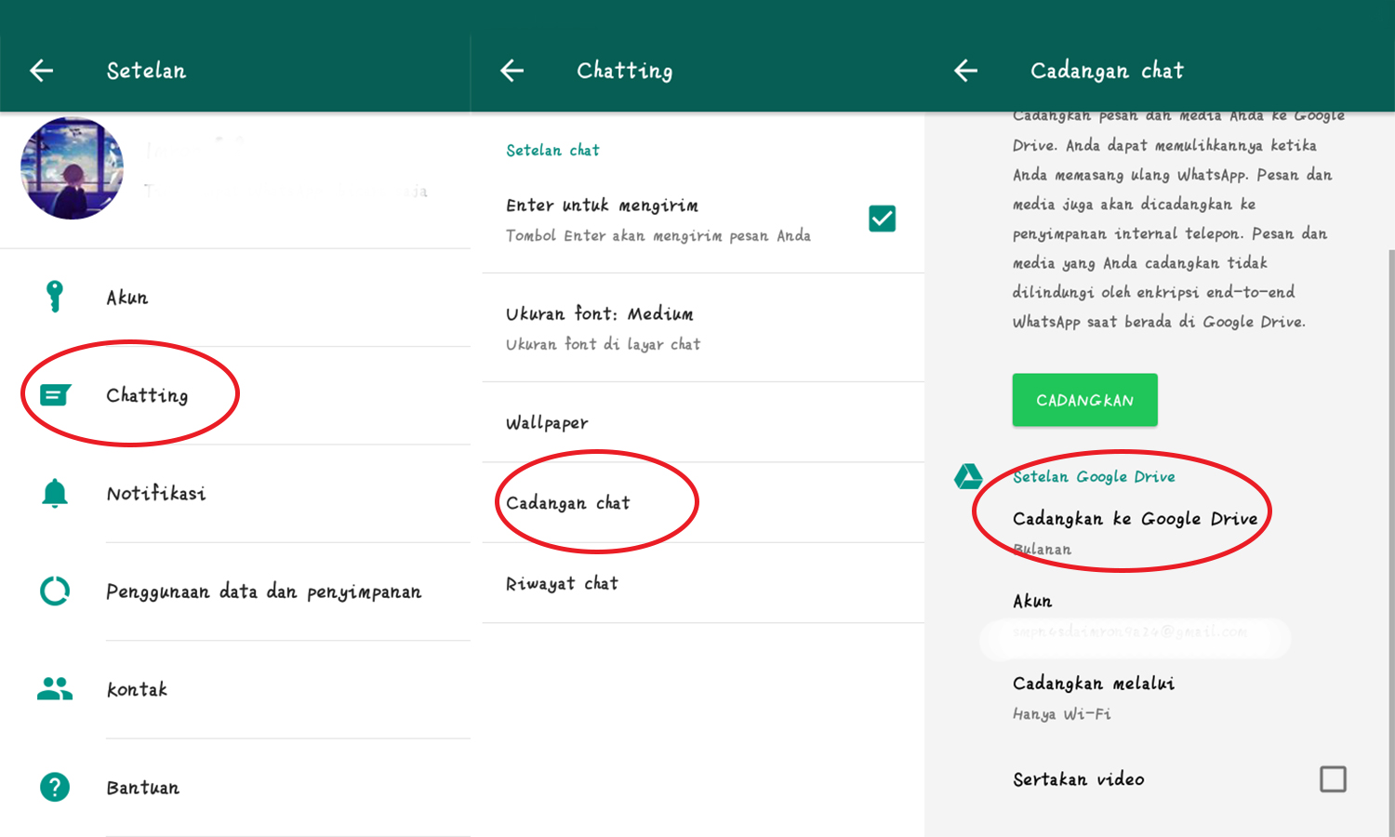
Task: Tap the bell icon for Notifikasi
Action: [55, 493]
